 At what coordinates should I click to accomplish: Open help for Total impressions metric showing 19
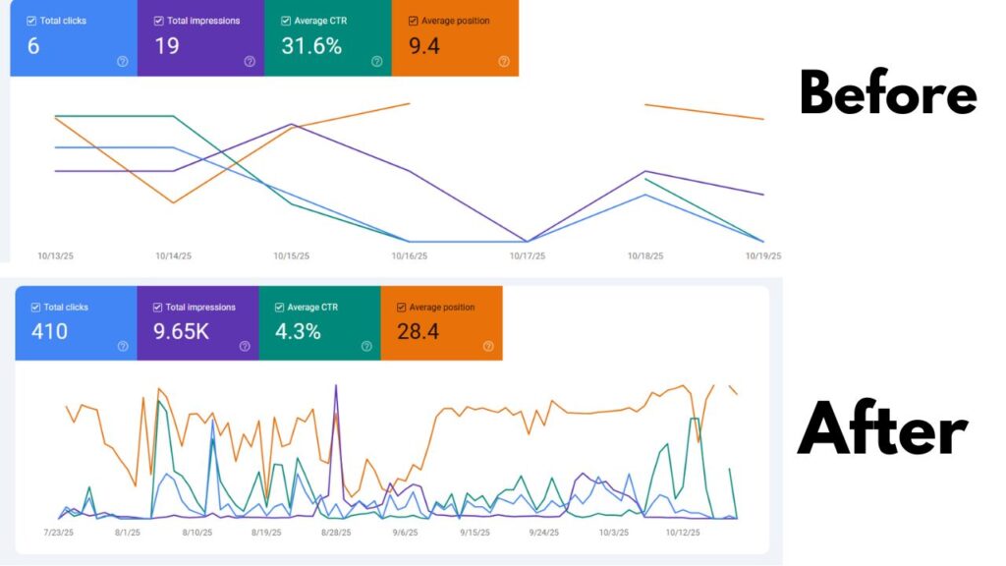(x=249, y=62)
